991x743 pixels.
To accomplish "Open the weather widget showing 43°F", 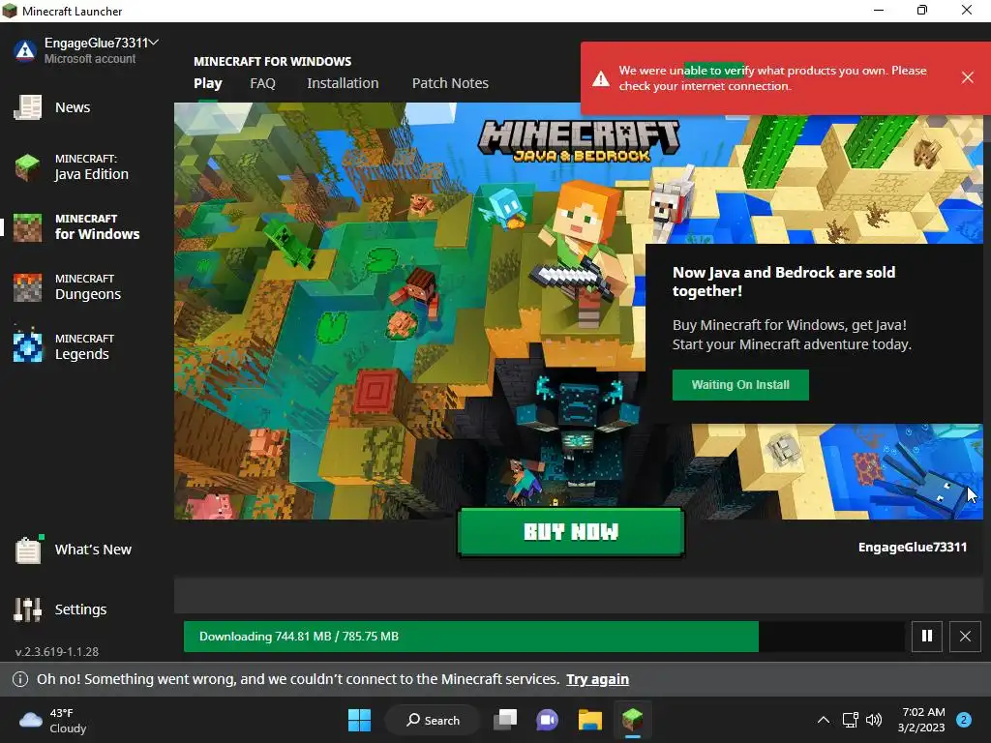I will pyautogui.click(x=53, y=721).
